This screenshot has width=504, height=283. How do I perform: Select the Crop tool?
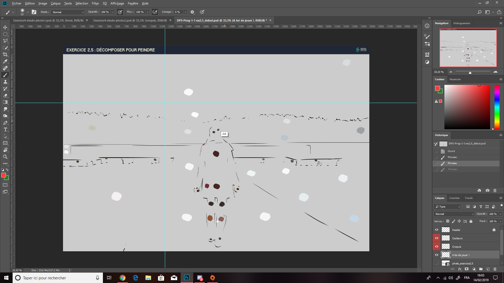pos(5,55)
